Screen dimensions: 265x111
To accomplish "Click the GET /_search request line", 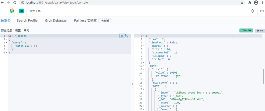I will coord(18,36).
